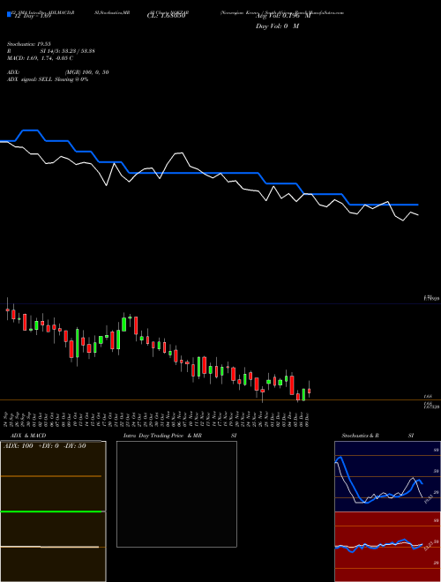Screen dimensions: 441x582
Task: Click the green line in ADX panel
Action: click(x=51, y=511)
